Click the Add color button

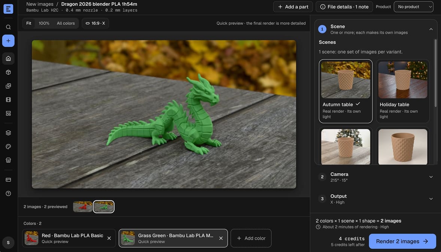[251, 238]
